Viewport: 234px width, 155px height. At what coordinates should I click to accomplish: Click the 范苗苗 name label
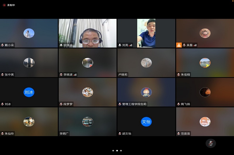(185, 134)
